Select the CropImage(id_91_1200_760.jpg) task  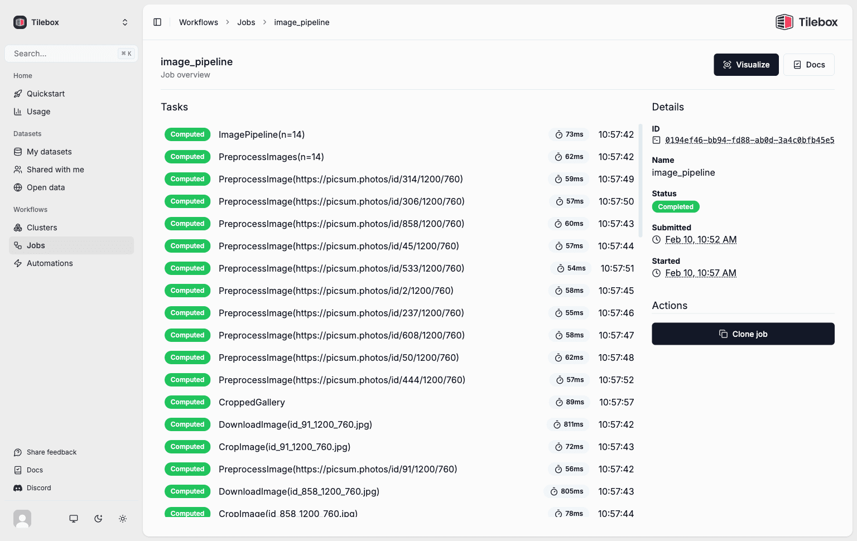[x=285, y=447]
